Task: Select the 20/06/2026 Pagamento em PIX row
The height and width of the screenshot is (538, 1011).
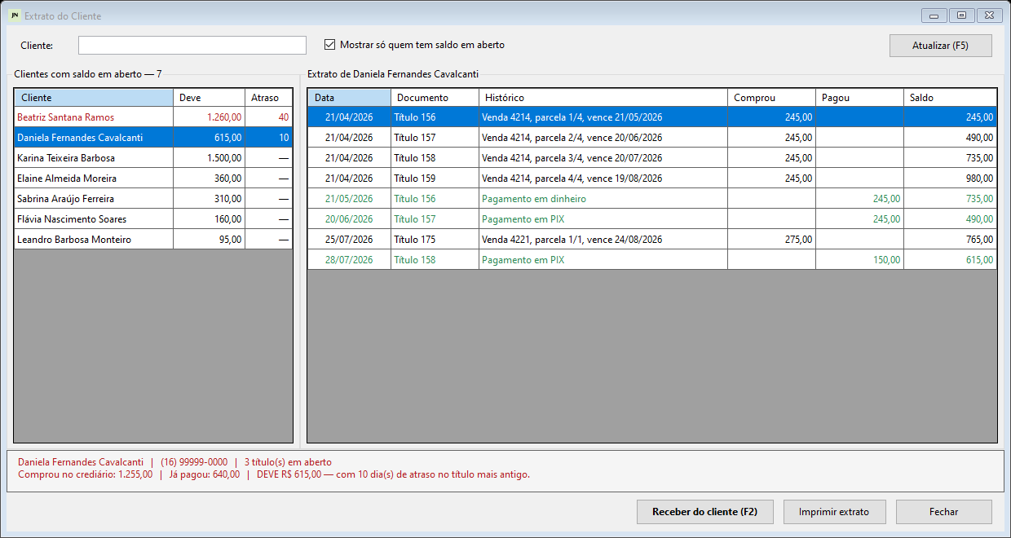Action: click(652, 219)
